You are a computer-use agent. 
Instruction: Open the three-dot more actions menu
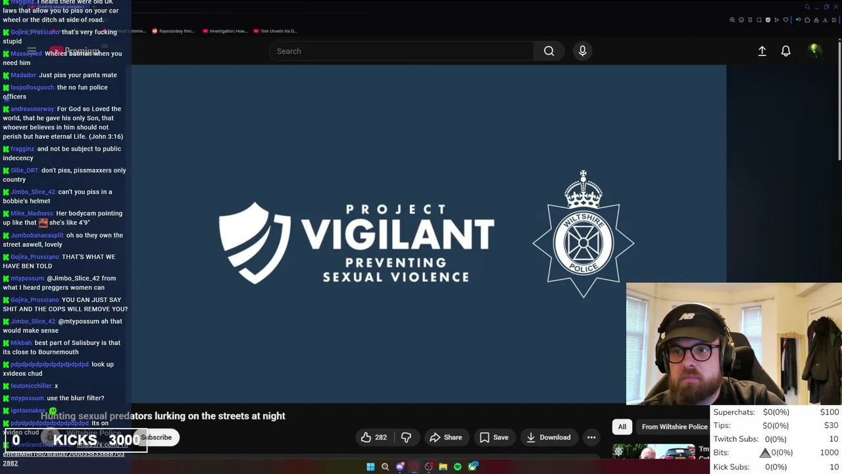(591, 437)
